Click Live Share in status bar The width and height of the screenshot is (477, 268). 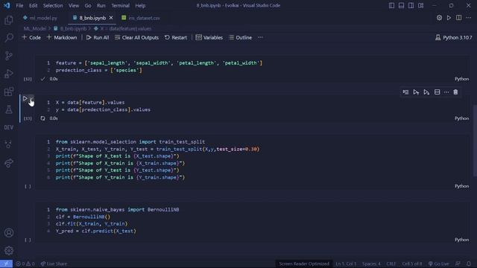pos(54,264)
